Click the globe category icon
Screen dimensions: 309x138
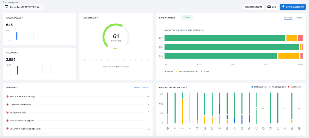coord(299,128)
